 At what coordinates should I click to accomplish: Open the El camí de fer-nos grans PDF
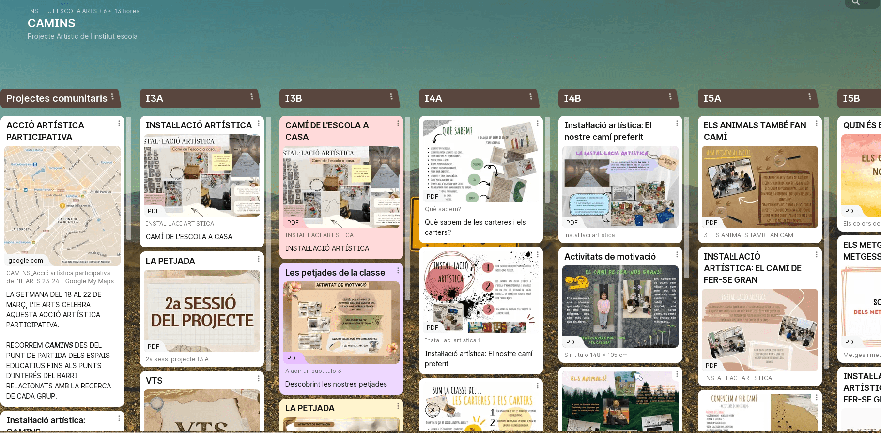(x=620, y=307)
